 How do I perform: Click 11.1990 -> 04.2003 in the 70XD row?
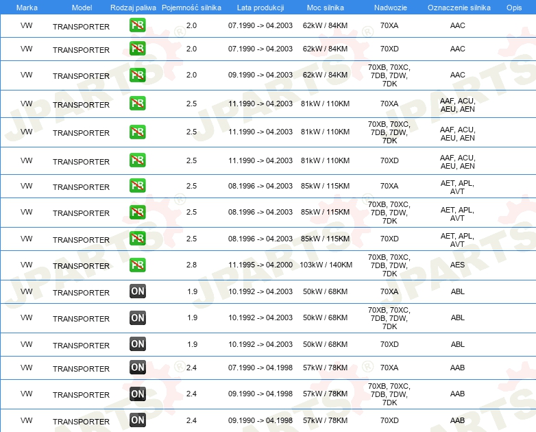260,160
